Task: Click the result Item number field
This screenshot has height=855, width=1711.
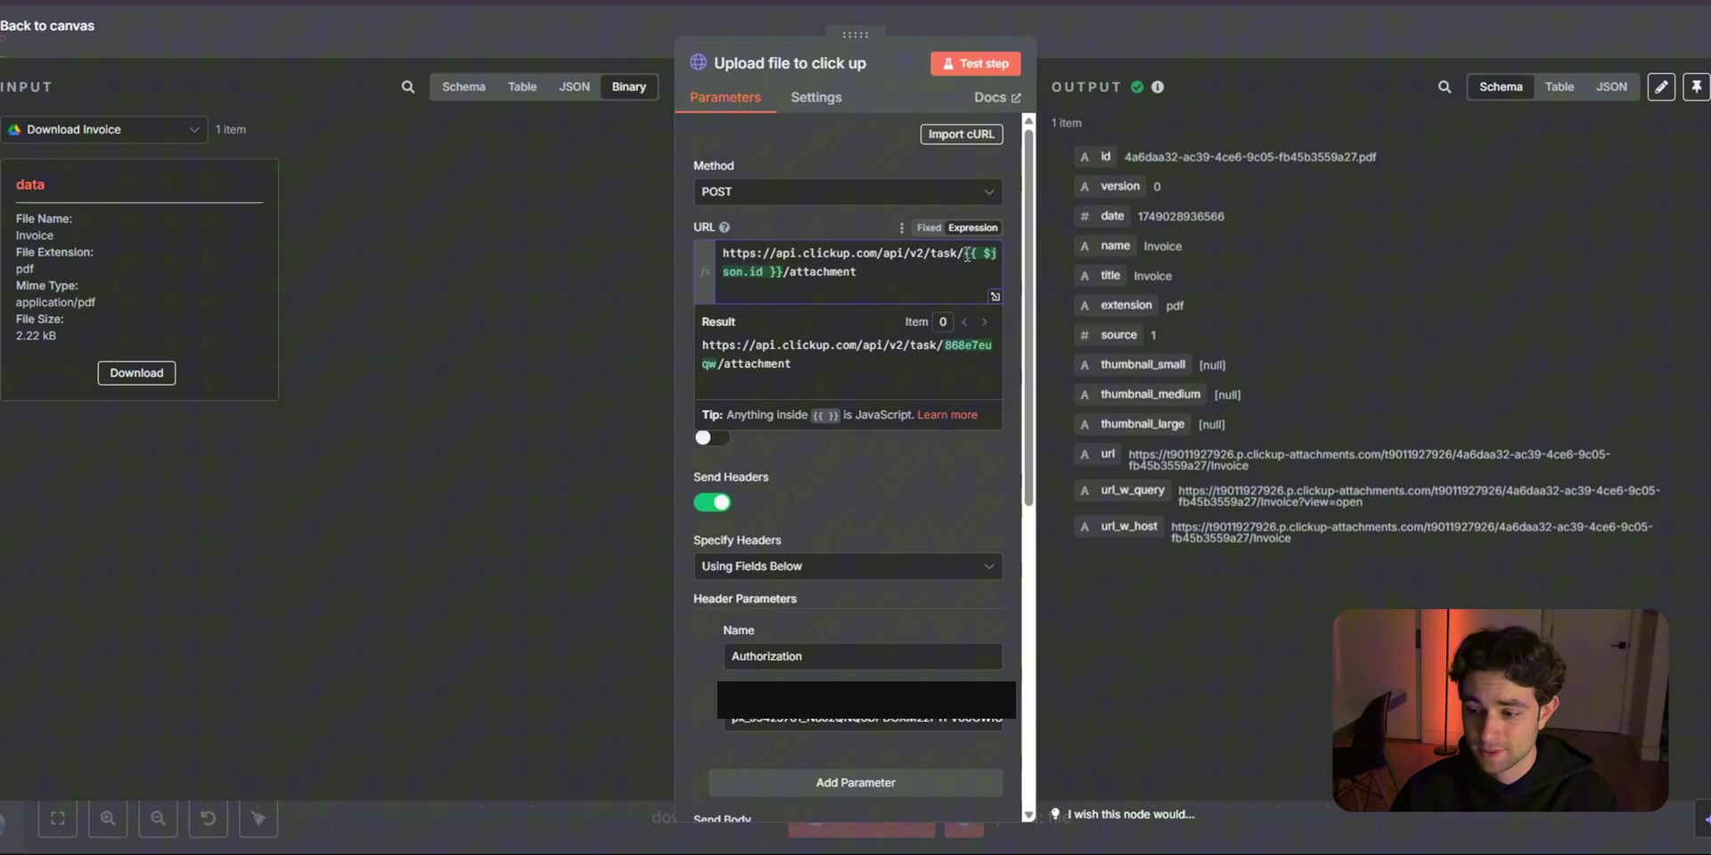Action: click(942, 322)
